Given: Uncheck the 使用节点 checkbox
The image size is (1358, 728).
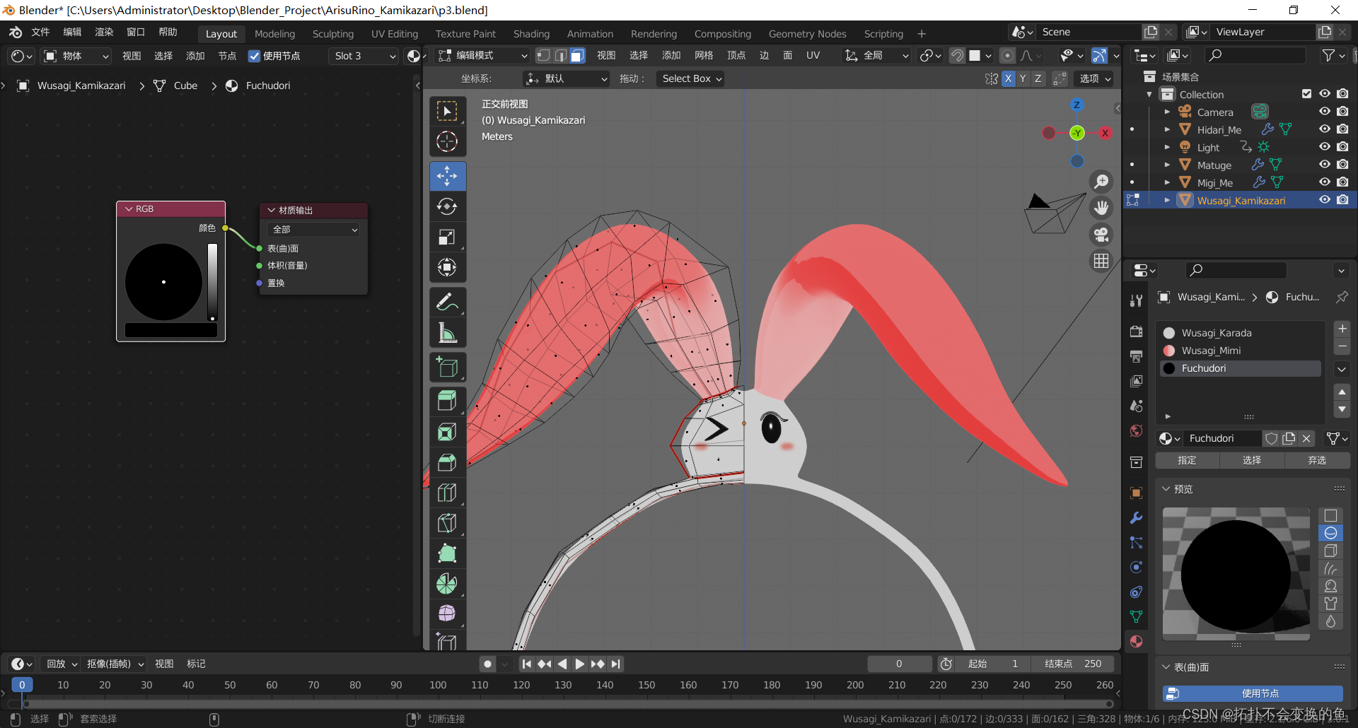Looking at the screenshot, I should (x=255, y=56).
